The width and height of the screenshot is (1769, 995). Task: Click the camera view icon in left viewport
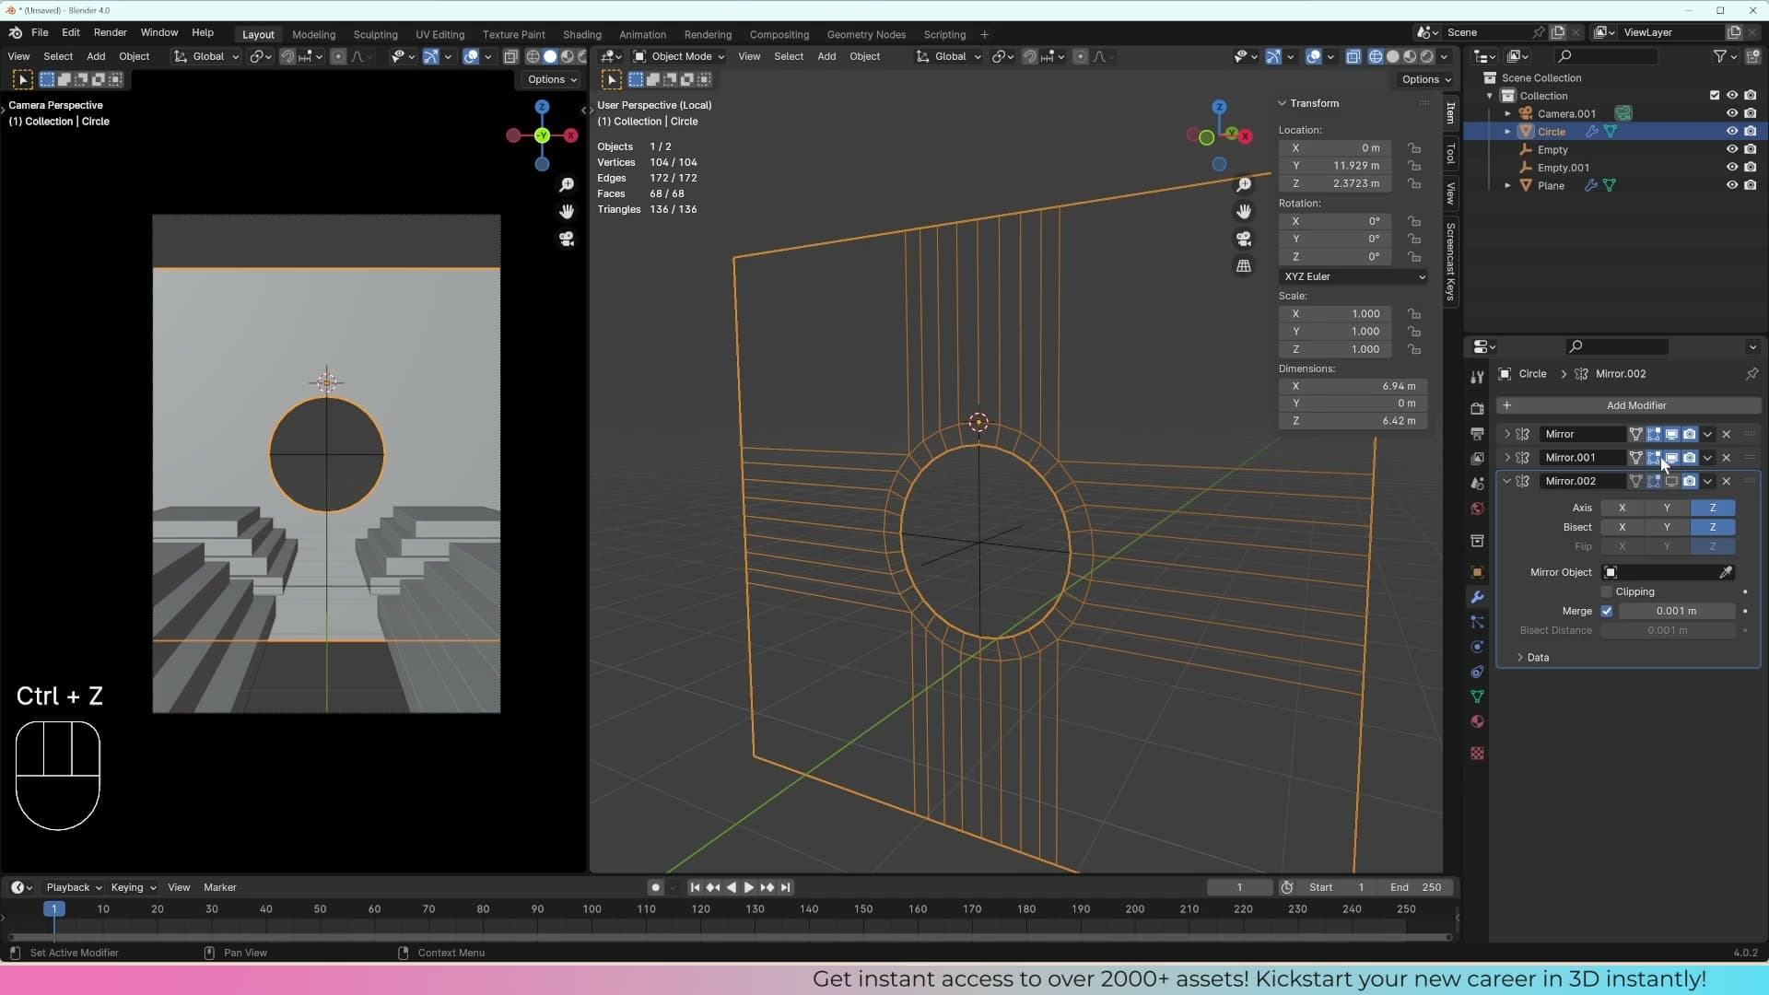pos(567,239)
